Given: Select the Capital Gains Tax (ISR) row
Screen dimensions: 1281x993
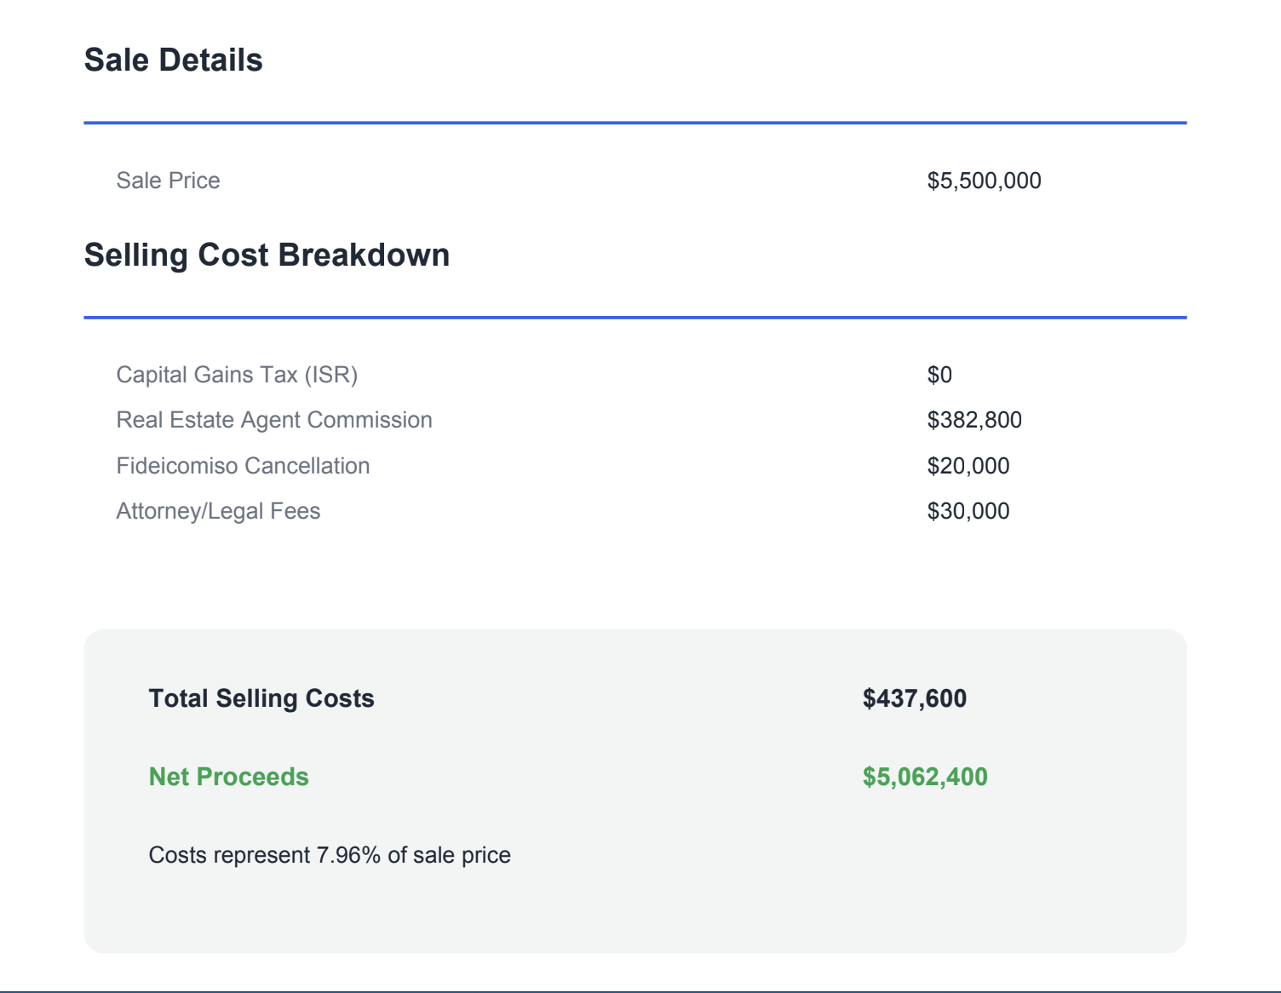Looking at the screenshot, I should pos(238,375).
